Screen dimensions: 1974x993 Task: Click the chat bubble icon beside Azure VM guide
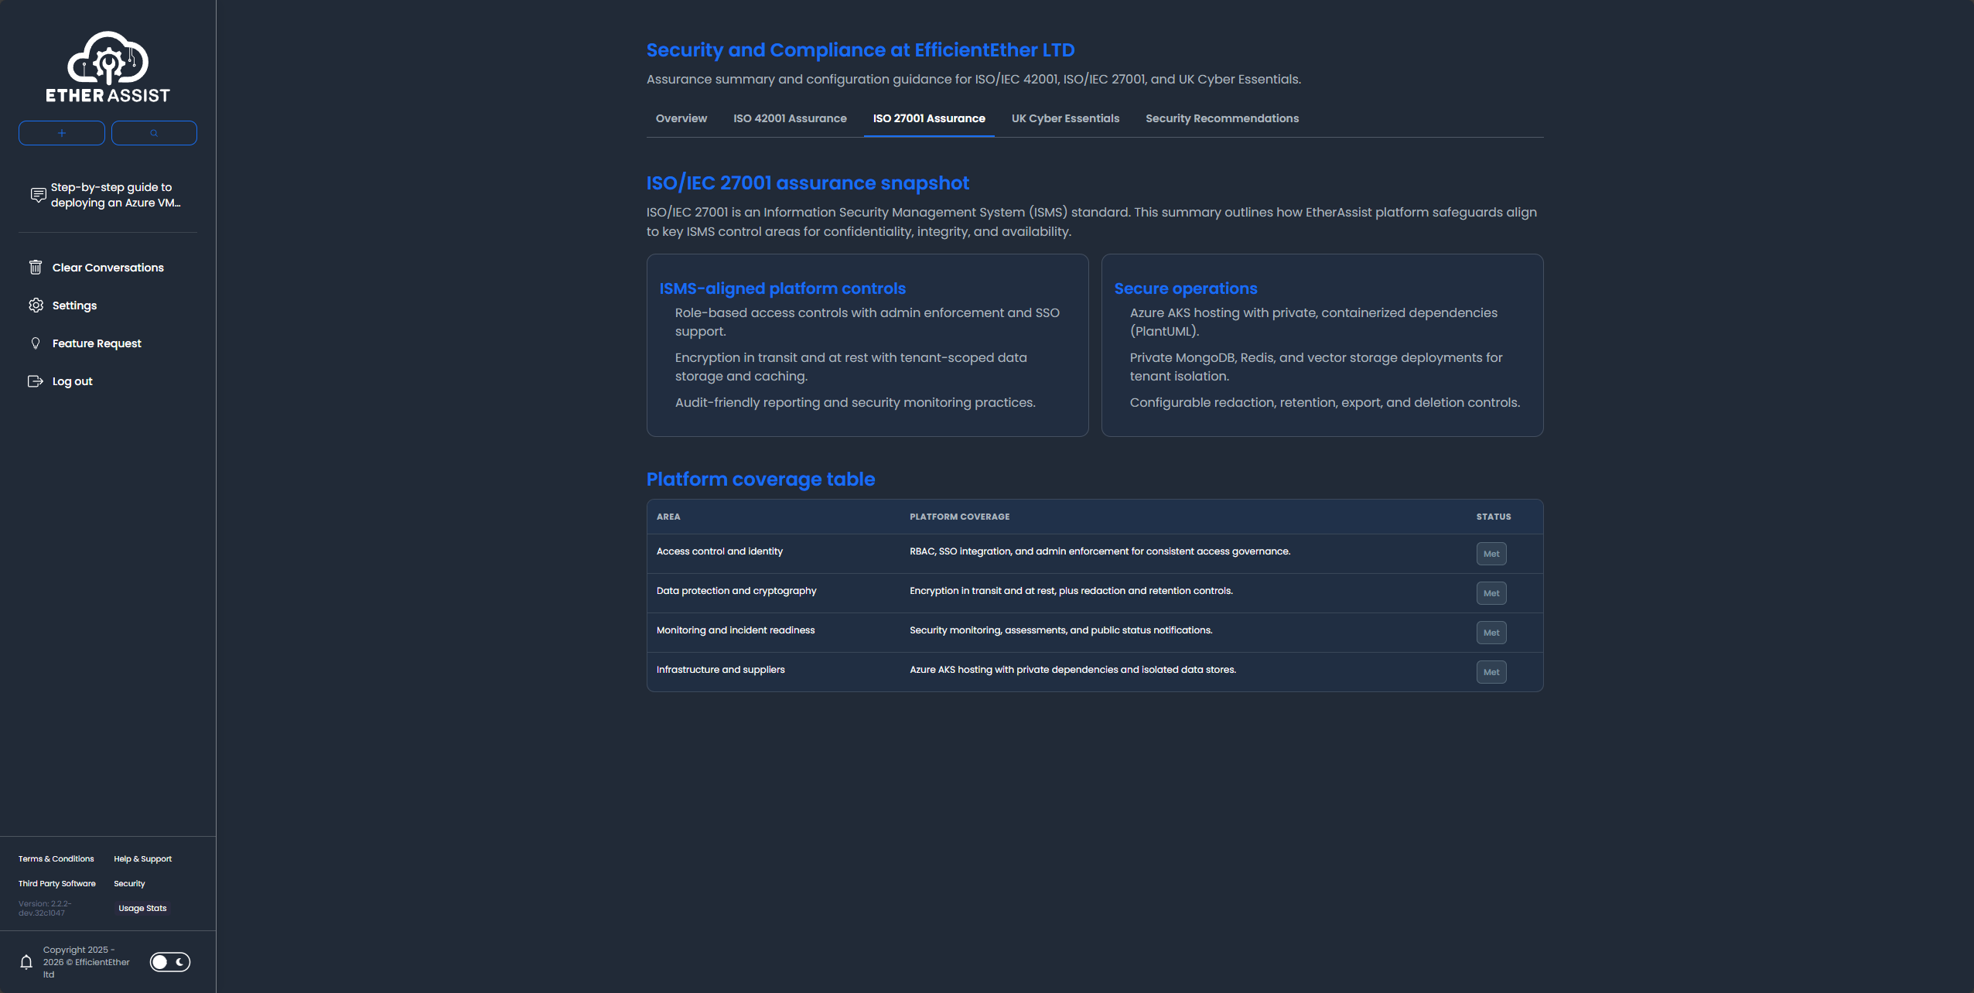(38, 195)
